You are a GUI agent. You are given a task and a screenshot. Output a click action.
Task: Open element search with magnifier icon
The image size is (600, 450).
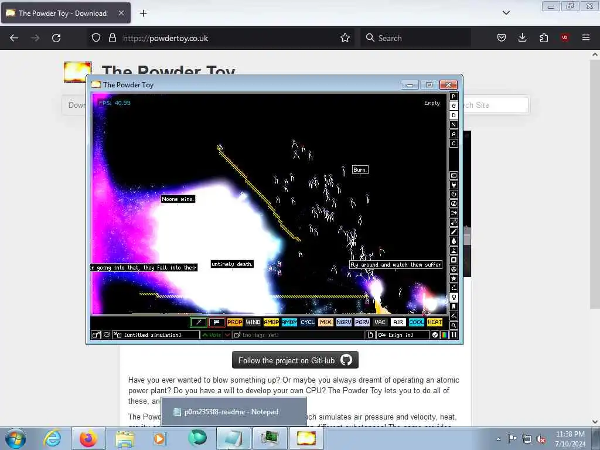pyautogui.click(x=454, y=326)
